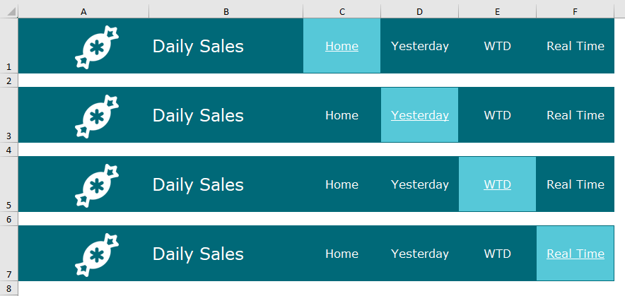The image size is (625, 296).
Task: Open the highlighted Home link in row 1
Action: tap(341, 47)
